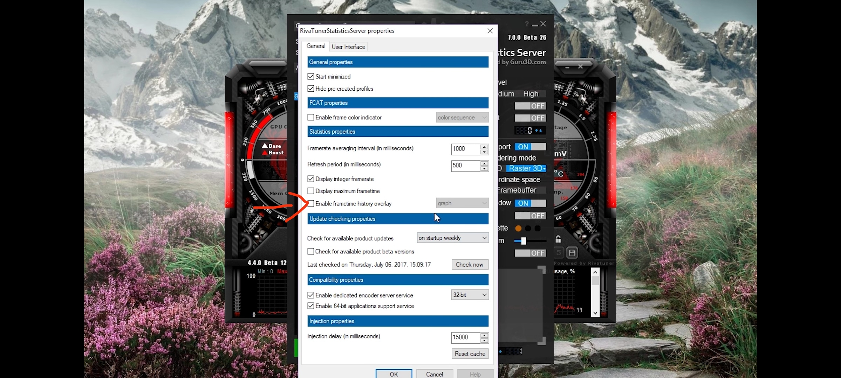Viewport: 841px width, 378px height.
Task: Click the Raster 3D rendering mode icon
Action: 526,168
